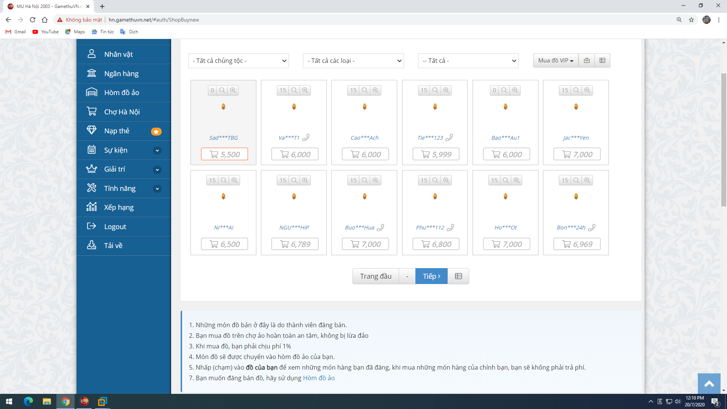This screenshot has width=727, height=409.
Task: Open the Tất cả chủng tộc dropdown
Action: [x=239, y=61]
